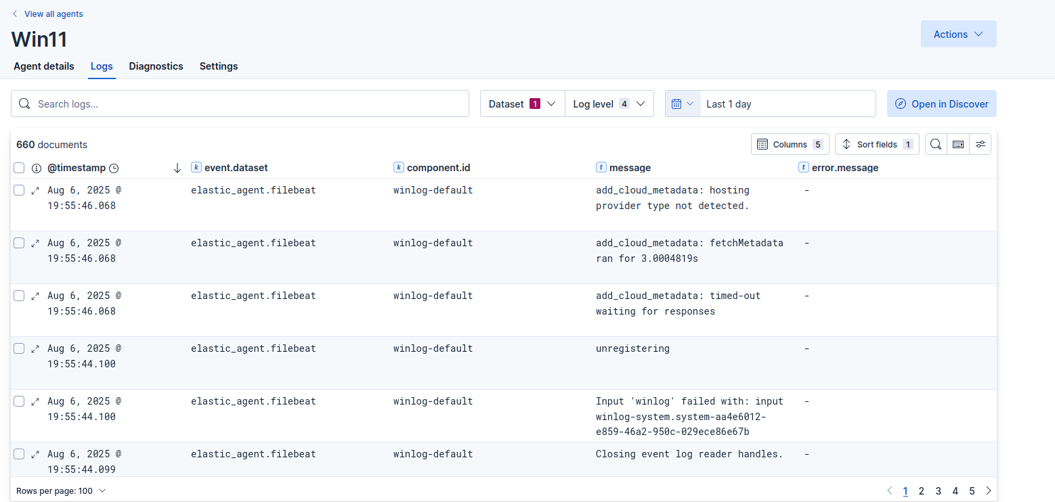The width and height of the screenshot is (1055, 502).
Task: Expand the Log level filter dropdown
Action: pyautogui.click(x=609, y=104)
